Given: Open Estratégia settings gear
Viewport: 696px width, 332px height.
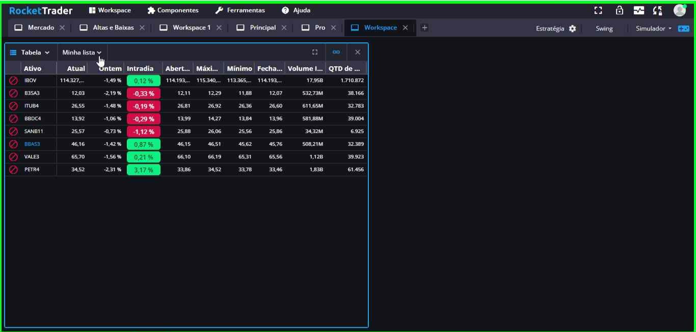Looking at the screenshot, I should point(572,29).
